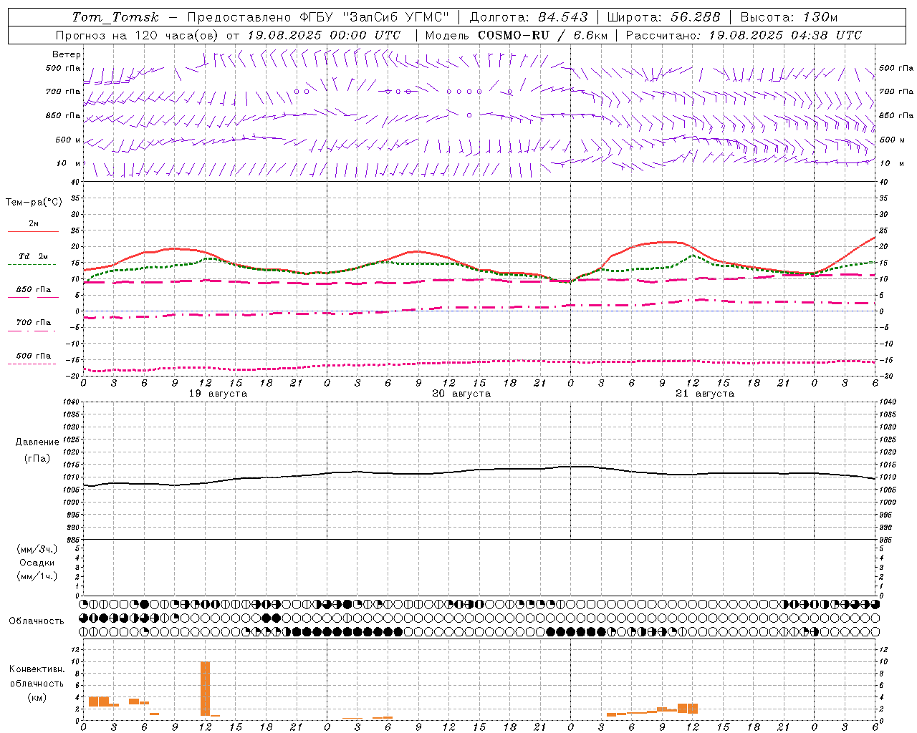Click the Облачность cloud cover label

[x=37, y=621]
